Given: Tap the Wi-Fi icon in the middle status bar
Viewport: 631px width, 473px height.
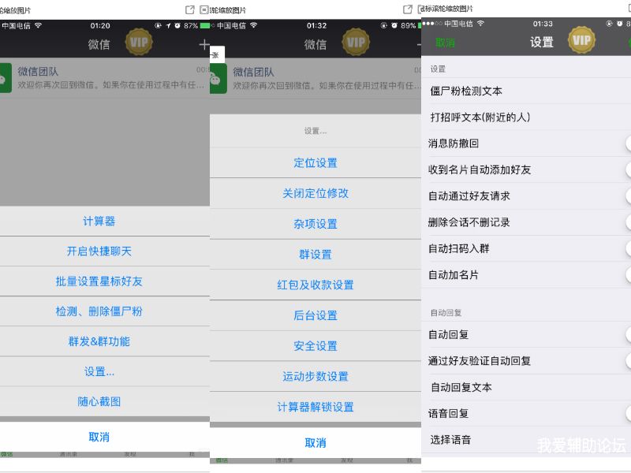Looking at the screenshot, I should click(x=253, y=25).
